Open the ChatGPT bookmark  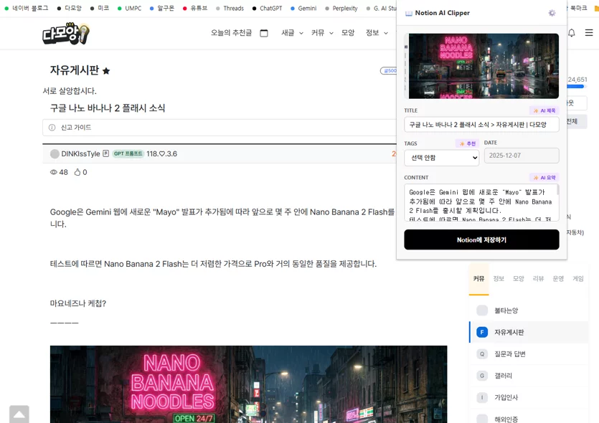tap(267, 8)
